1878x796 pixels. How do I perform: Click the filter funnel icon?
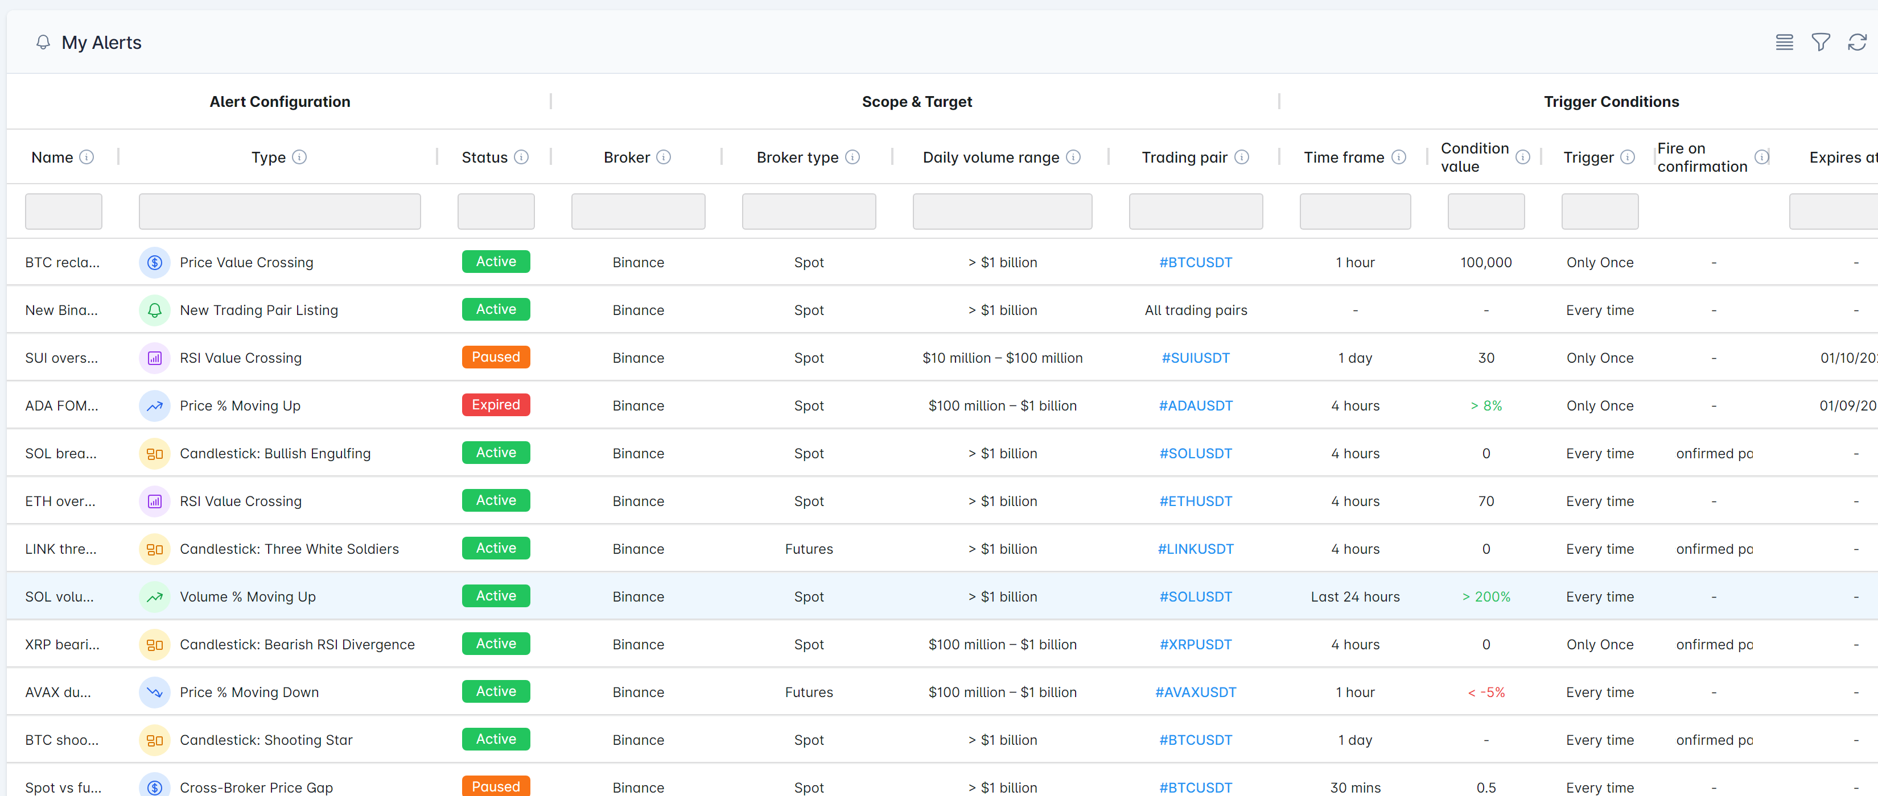pyautogui.click(x=1821, y=42)
